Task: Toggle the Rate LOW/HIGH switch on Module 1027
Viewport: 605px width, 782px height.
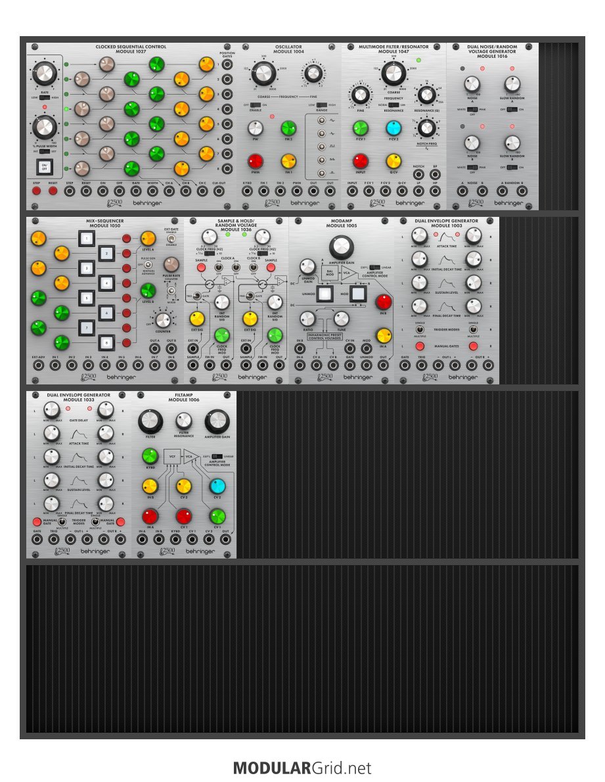Action: click(45, 98)
